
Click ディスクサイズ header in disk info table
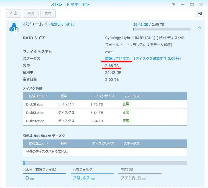click(x=103, y=96)
